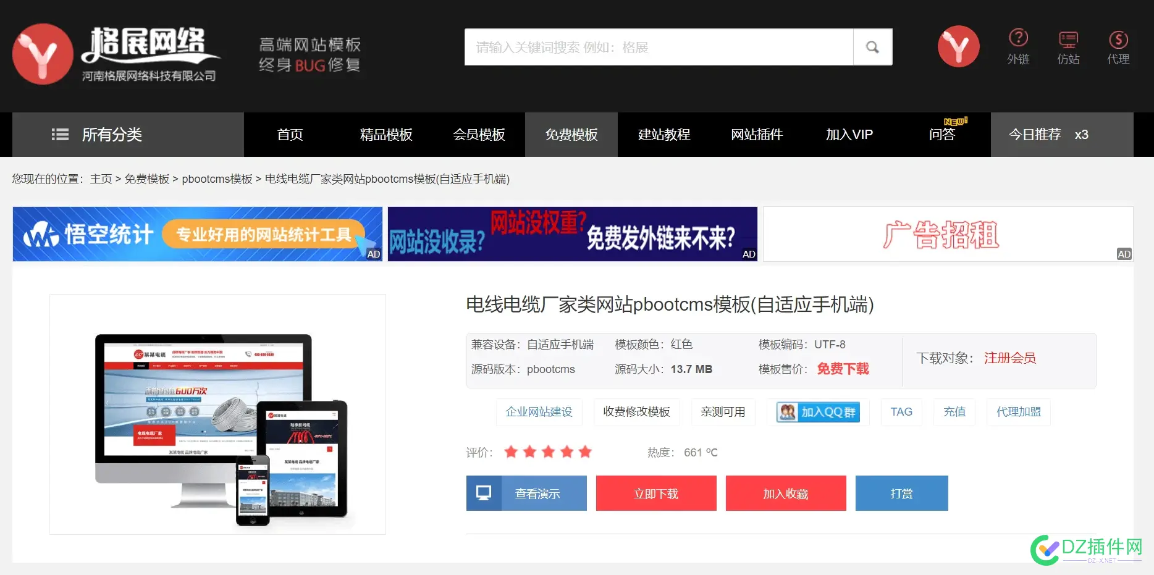Click the template device preview thumbnail

[217, 414]
